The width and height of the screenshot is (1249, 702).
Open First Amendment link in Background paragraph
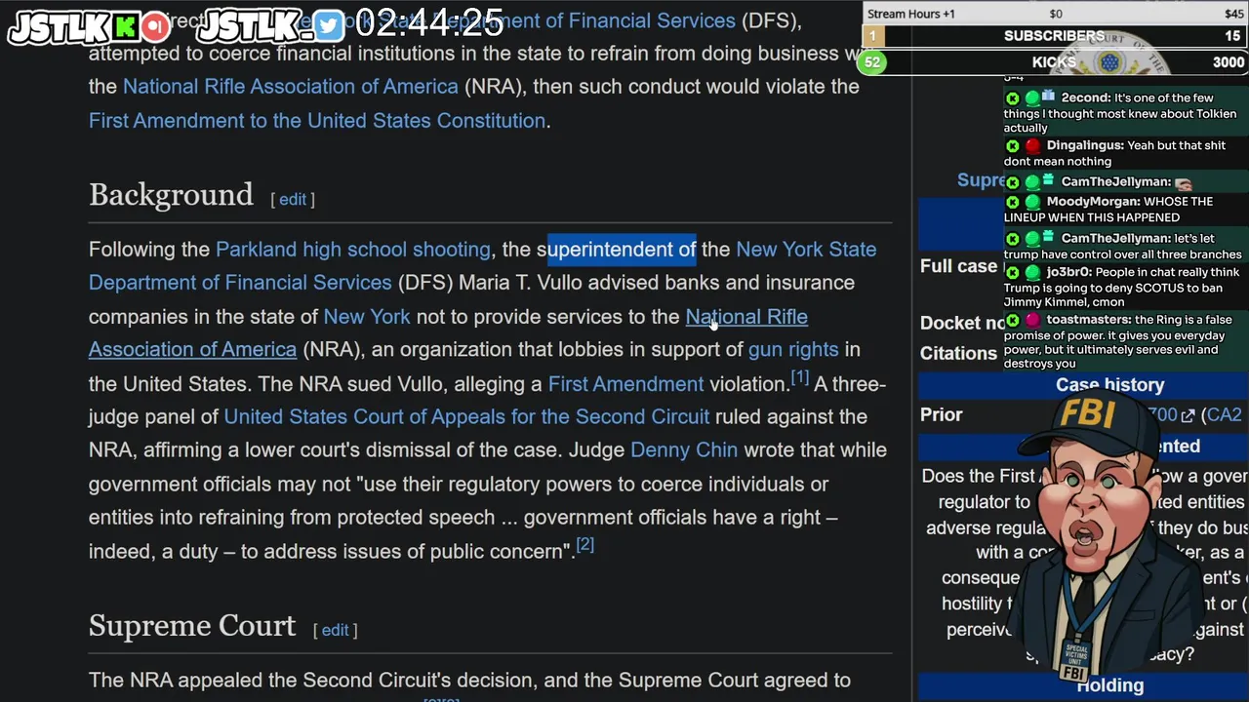[x=625, y=384]
